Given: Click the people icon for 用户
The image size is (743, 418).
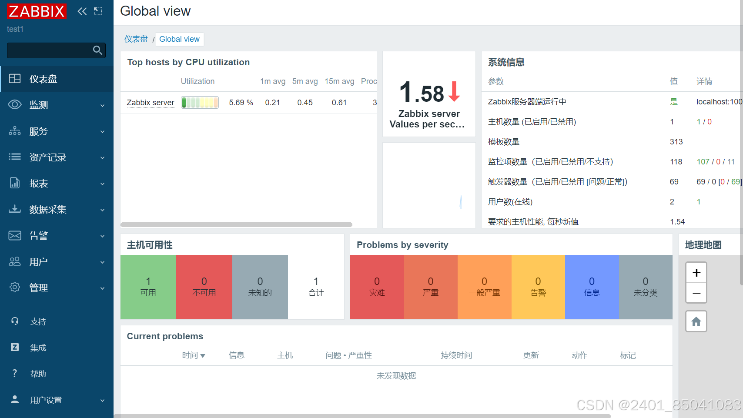Looking at the screenshot, I should (x=15, y=261).
